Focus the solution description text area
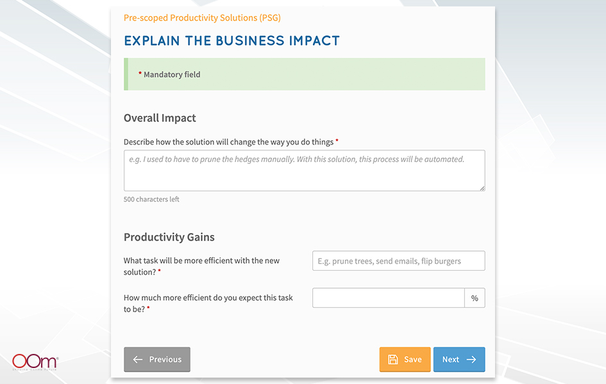The image size is (606, 384). 305,170
